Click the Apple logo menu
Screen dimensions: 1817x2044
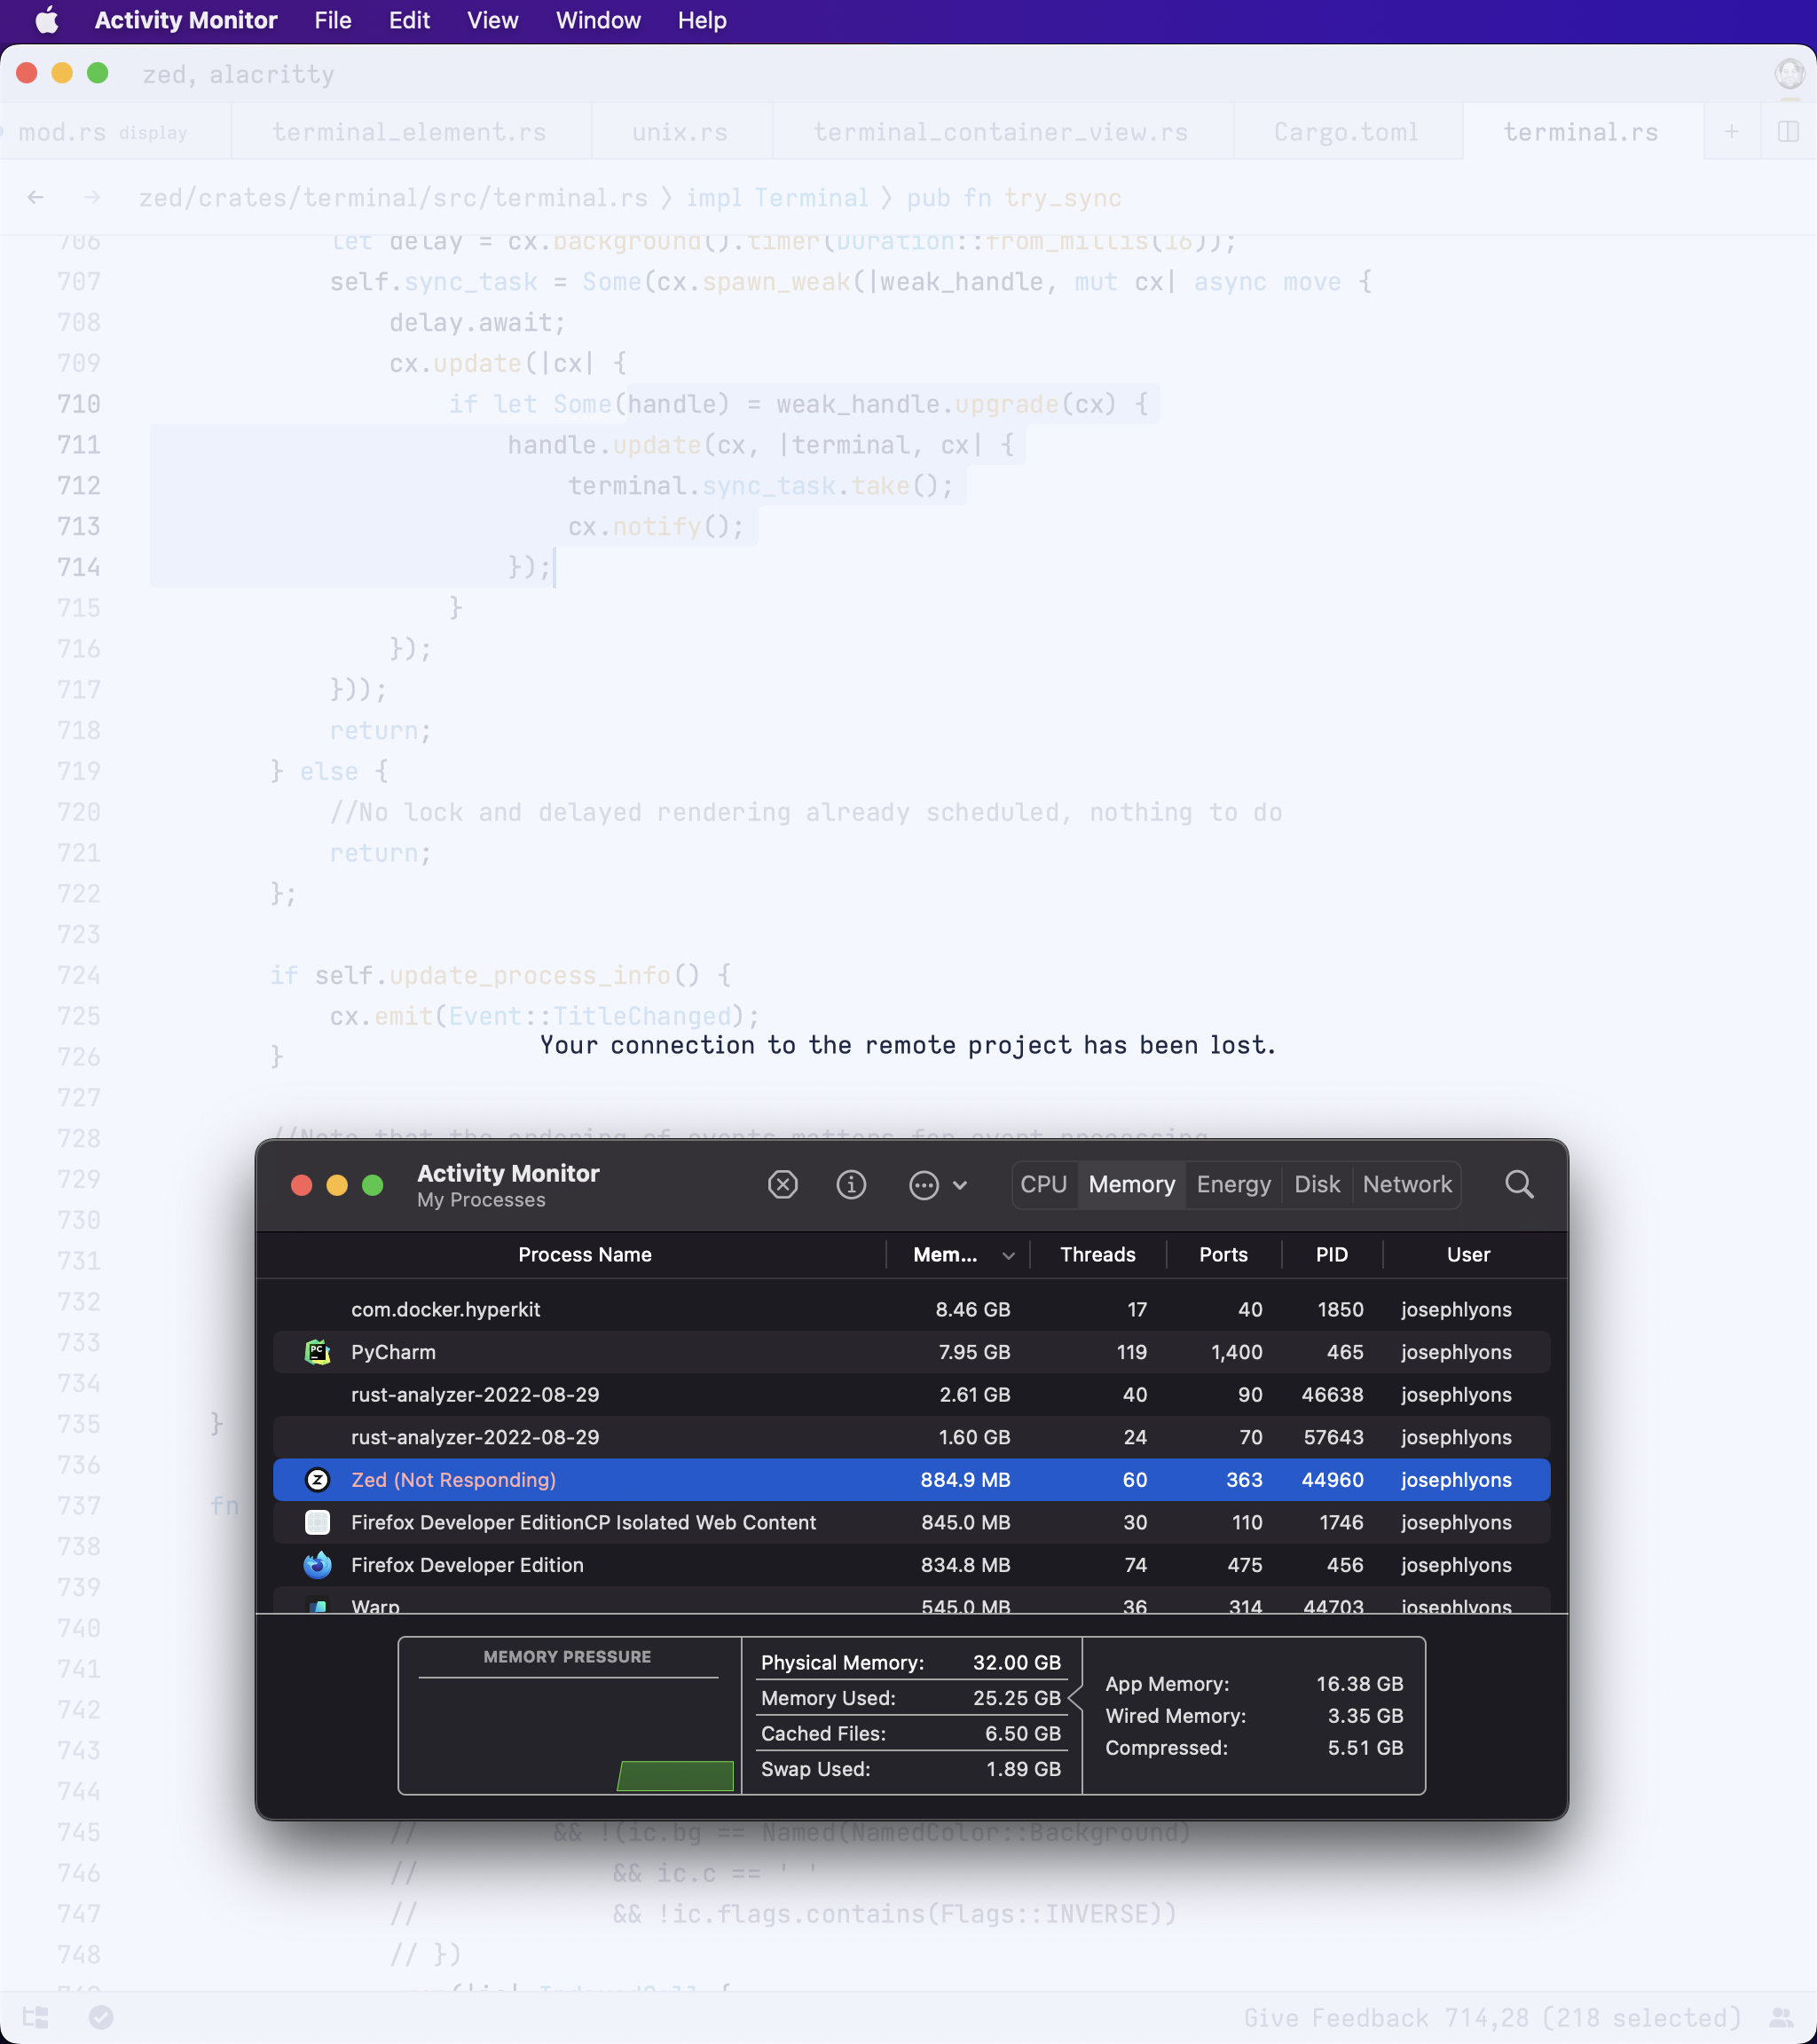(x=46, y=20)
